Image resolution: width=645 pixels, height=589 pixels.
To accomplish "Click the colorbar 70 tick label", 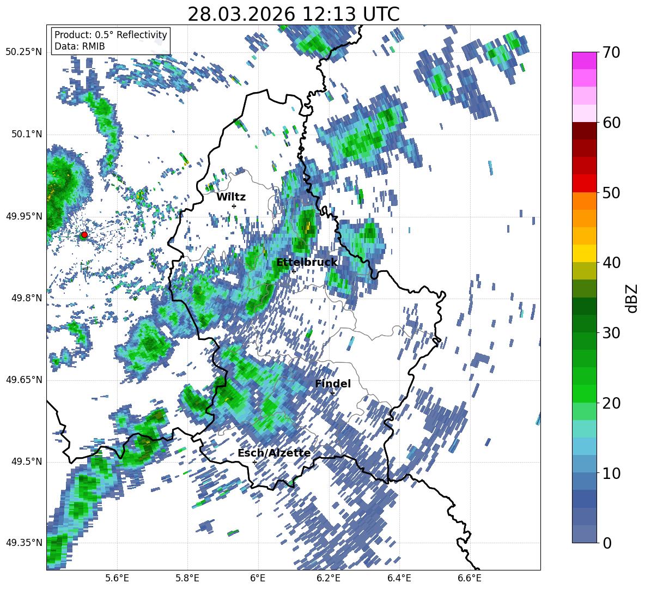I will point(611,53).
